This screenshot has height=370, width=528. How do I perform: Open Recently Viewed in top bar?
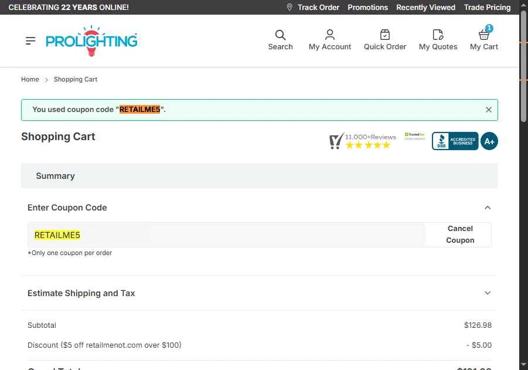[x=425, y=8]
